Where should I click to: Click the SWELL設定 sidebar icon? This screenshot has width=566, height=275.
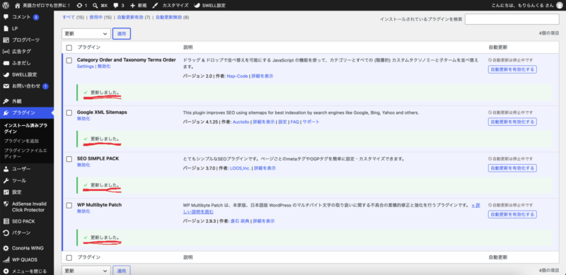click(x=6, y=75)
